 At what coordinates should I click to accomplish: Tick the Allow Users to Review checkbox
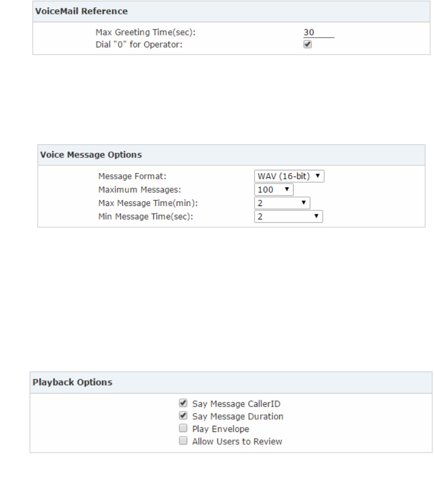(x=183, y=441)
